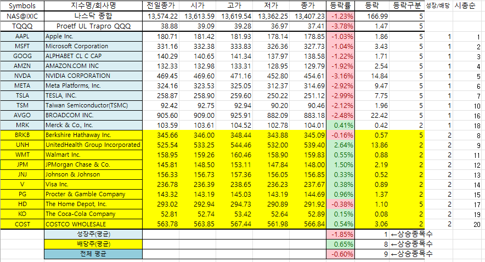
Task: Click the BRKB symbol cell
Action: 22,135
